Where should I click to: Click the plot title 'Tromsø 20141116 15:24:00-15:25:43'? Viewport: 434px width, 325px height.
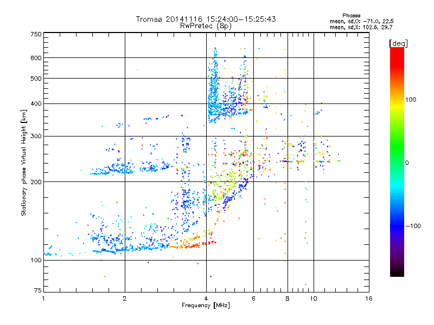tap(206, 19)
